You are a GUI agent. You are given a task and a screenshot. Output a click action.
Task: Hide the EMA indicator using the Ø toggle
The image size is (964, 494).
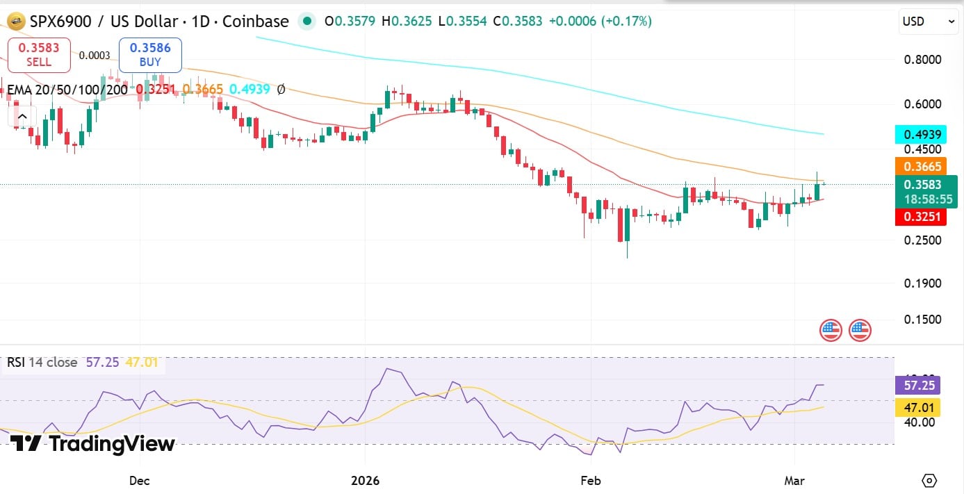tap(281, 89)
